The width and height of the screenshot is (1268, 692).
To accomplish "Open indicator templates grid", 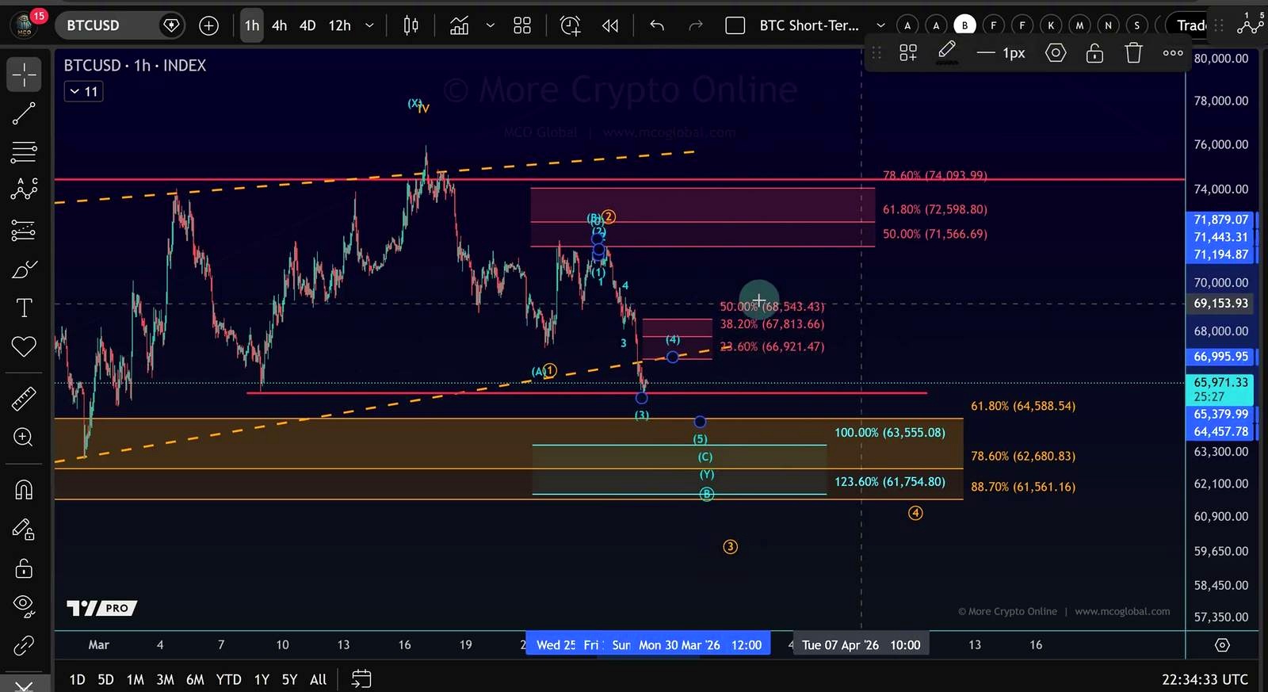I will 522,25.
